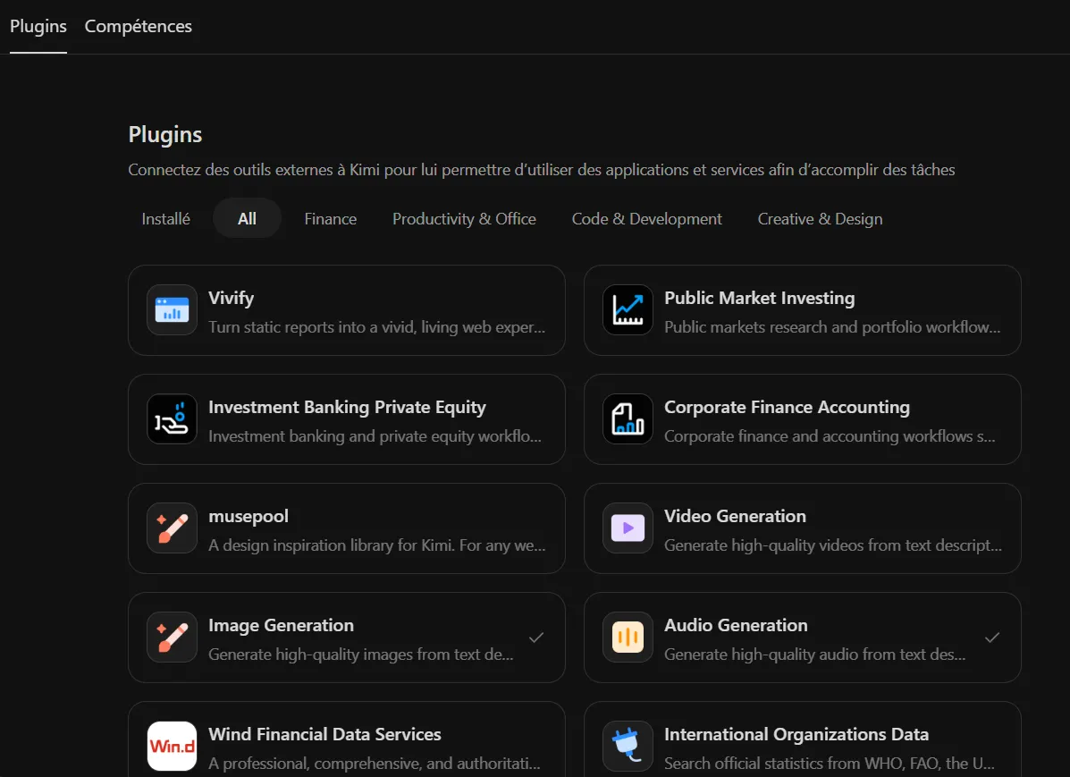Screen dimensions: 1070x777
Task: Click the International Organizations Data plug icon
Action: [628, 747]
